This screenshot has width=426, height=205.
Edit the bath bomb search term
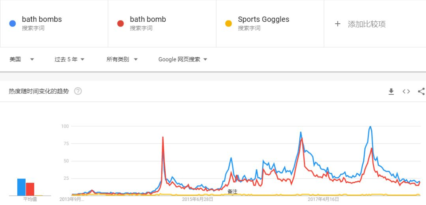coord(148,19)
